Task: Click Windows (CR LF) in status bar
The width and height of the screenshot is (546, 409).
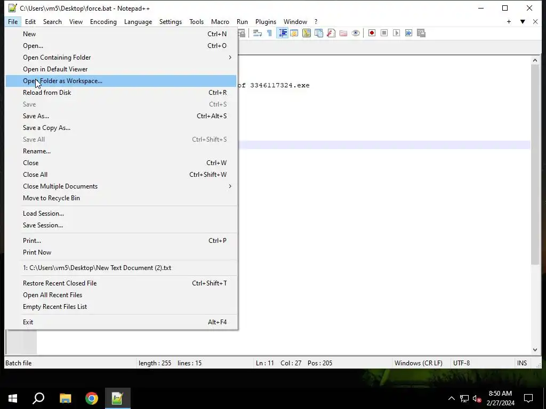Action: pyautogui.click(x=419, y=363)
